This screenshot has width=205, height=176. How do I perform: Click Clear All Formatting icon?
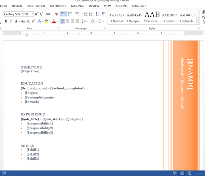pos(56,14)
